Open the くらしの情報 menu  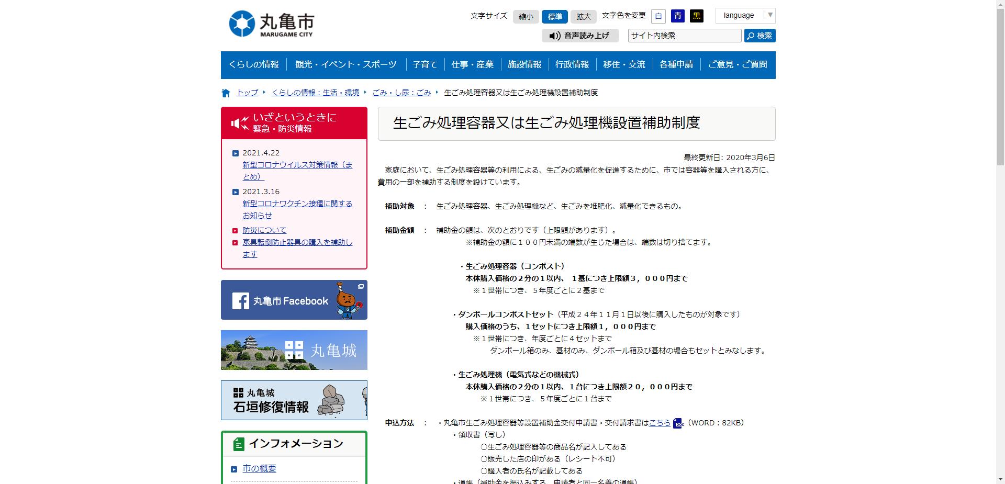coord(255,64)
